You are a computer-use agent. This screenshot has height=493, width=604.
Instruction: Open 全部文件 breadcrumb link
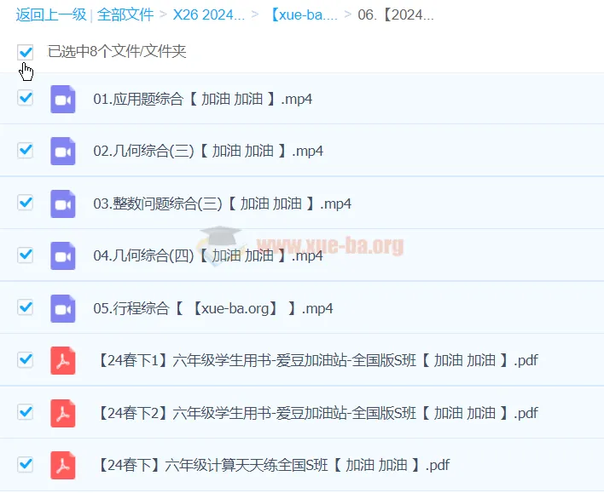(125, 14)
